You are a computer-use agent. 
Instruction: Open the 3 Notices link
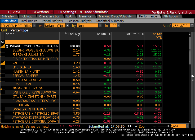(70, 126)
